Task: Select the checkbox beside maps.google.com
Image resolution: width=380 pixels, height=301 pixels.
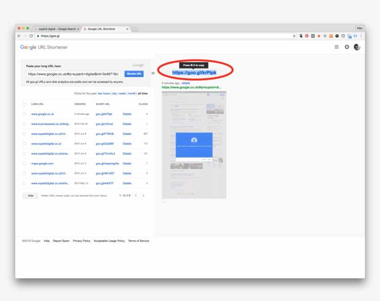Action: tap(24, 163)
